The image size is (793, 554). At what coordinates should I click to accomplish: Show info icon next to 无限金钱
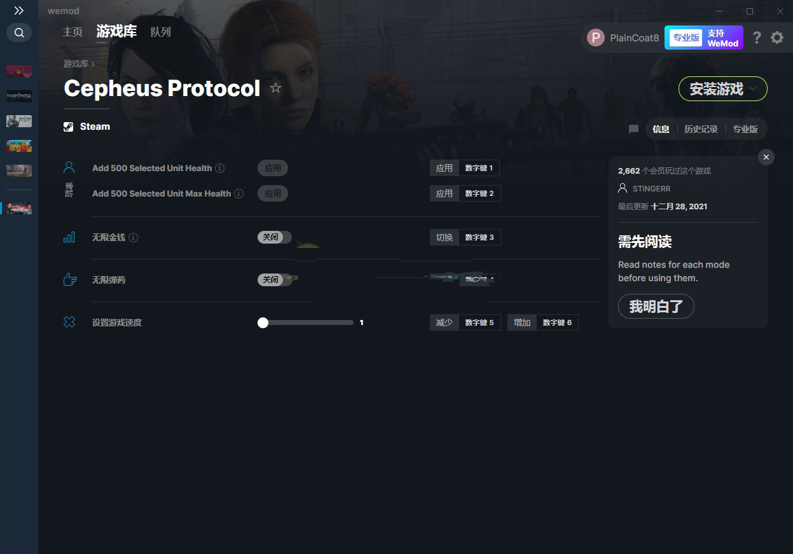pyautogui.click(x=133, y=237)
